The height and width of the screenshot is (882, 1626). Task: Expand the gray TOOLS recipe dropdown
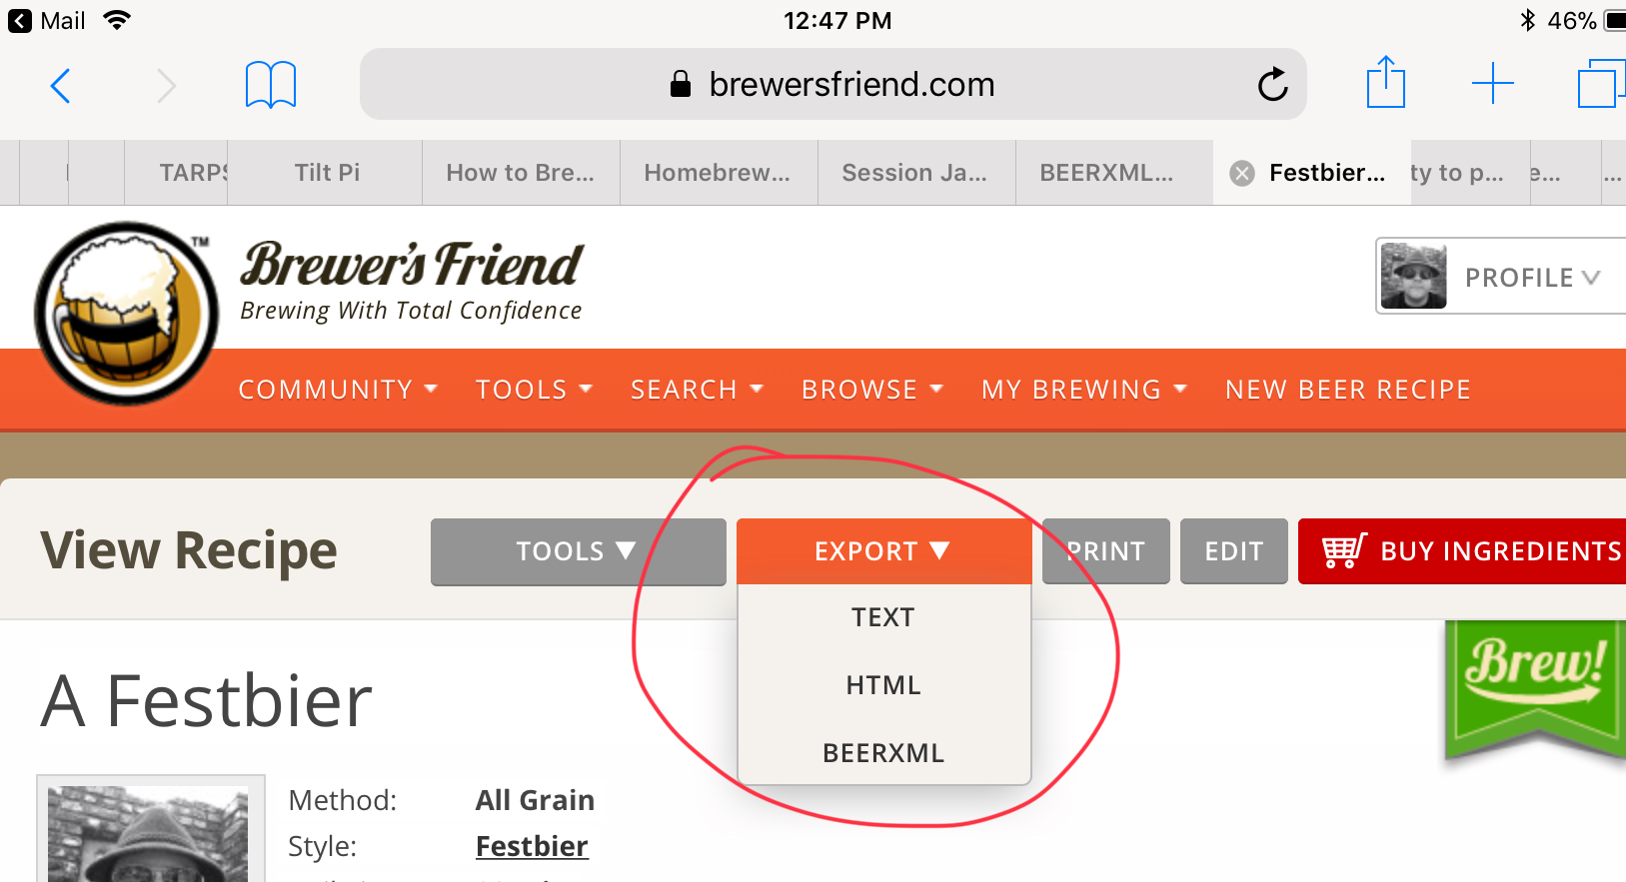coord(578,551)
